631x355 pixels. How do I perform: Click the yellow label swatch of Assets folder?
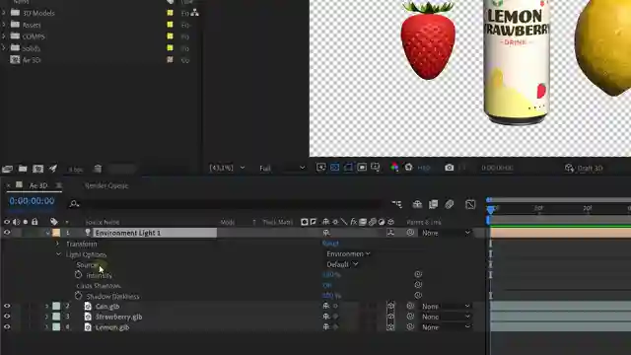(171, 25)
